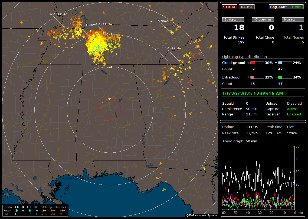
Task: Click the Upload Disabled status
Action: point(294,103)
